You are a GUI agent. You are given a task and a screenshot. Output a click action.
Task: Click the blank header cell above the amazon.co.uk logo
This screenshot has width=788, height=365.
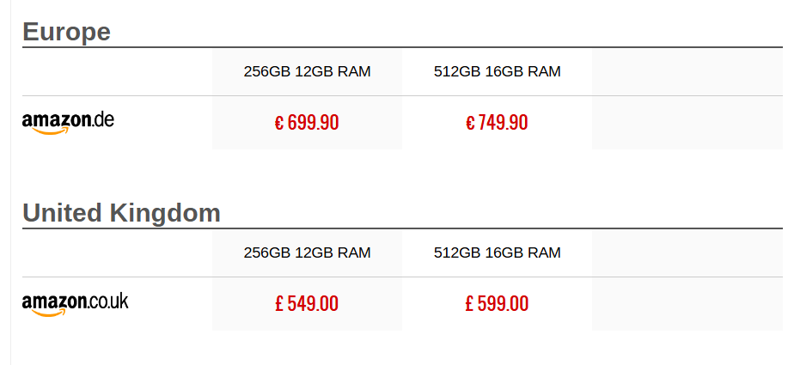pyautogui.click(x=117, y=252)
